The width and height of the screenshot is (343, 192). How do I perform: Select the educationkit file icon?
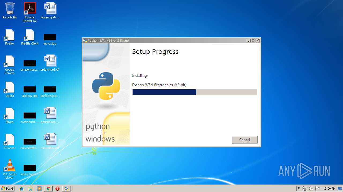(30, 144)
